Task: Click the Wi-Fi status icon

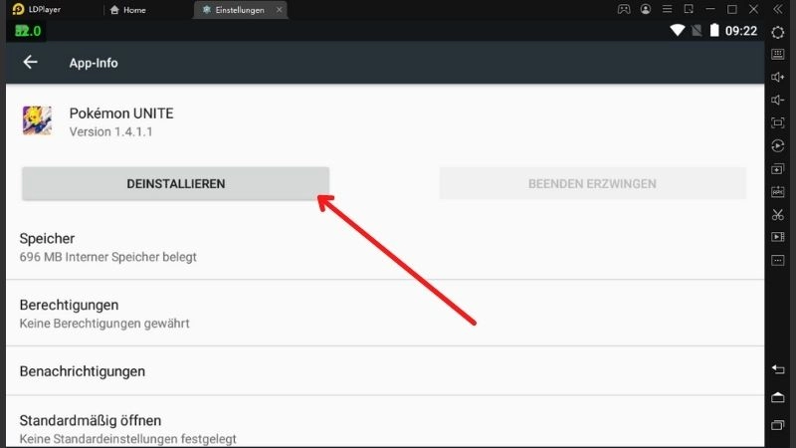Action: coord(678,31)
